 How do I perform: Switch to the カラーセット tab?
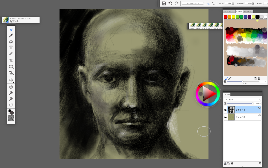pyautogui.click(x=248, y=12)
